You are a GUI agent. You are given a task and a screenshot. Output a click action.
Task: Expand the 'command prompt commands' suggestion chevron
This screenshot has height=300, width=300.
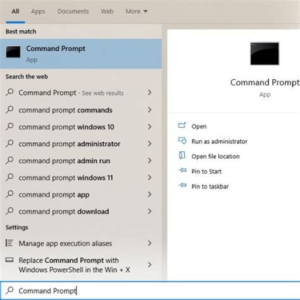point(149,109)
